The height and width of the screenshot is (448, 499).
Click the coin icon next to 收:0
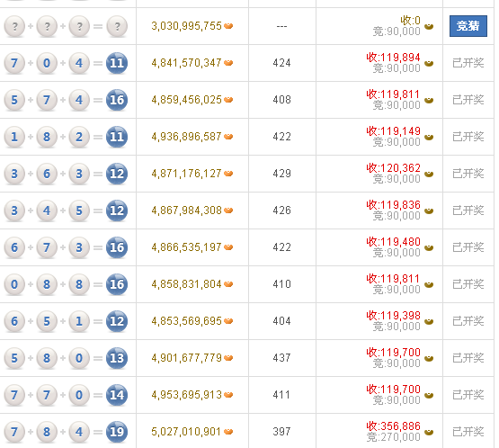[x=429, y=26]
